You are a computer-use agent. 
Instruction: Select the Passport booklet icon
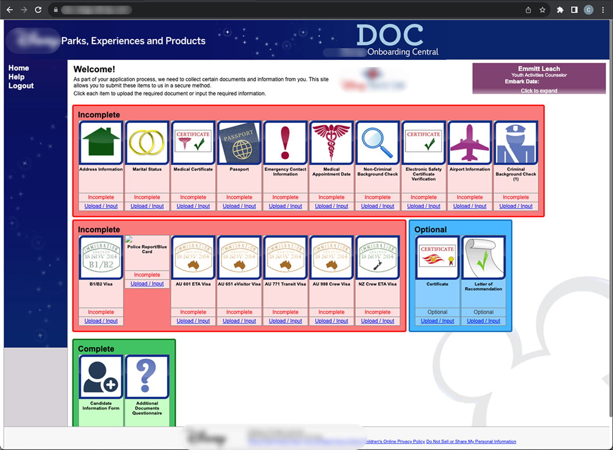coord(239,143)
